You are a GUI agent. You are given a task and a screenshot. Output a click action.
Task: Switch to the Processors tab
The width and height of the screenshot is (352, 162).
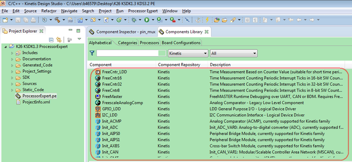pos(149,42)
